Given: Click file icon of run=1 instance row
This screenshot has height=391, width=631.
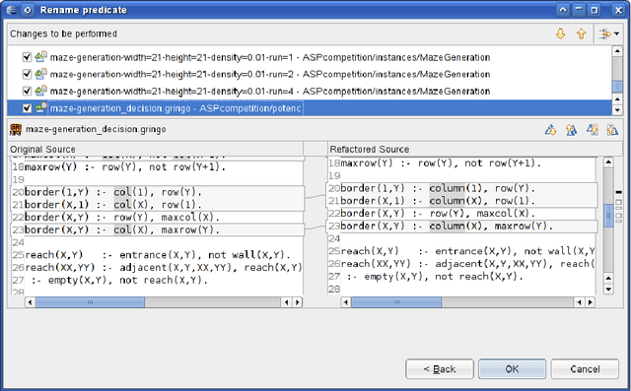Looking at the screenshot, I should [40, 57].
